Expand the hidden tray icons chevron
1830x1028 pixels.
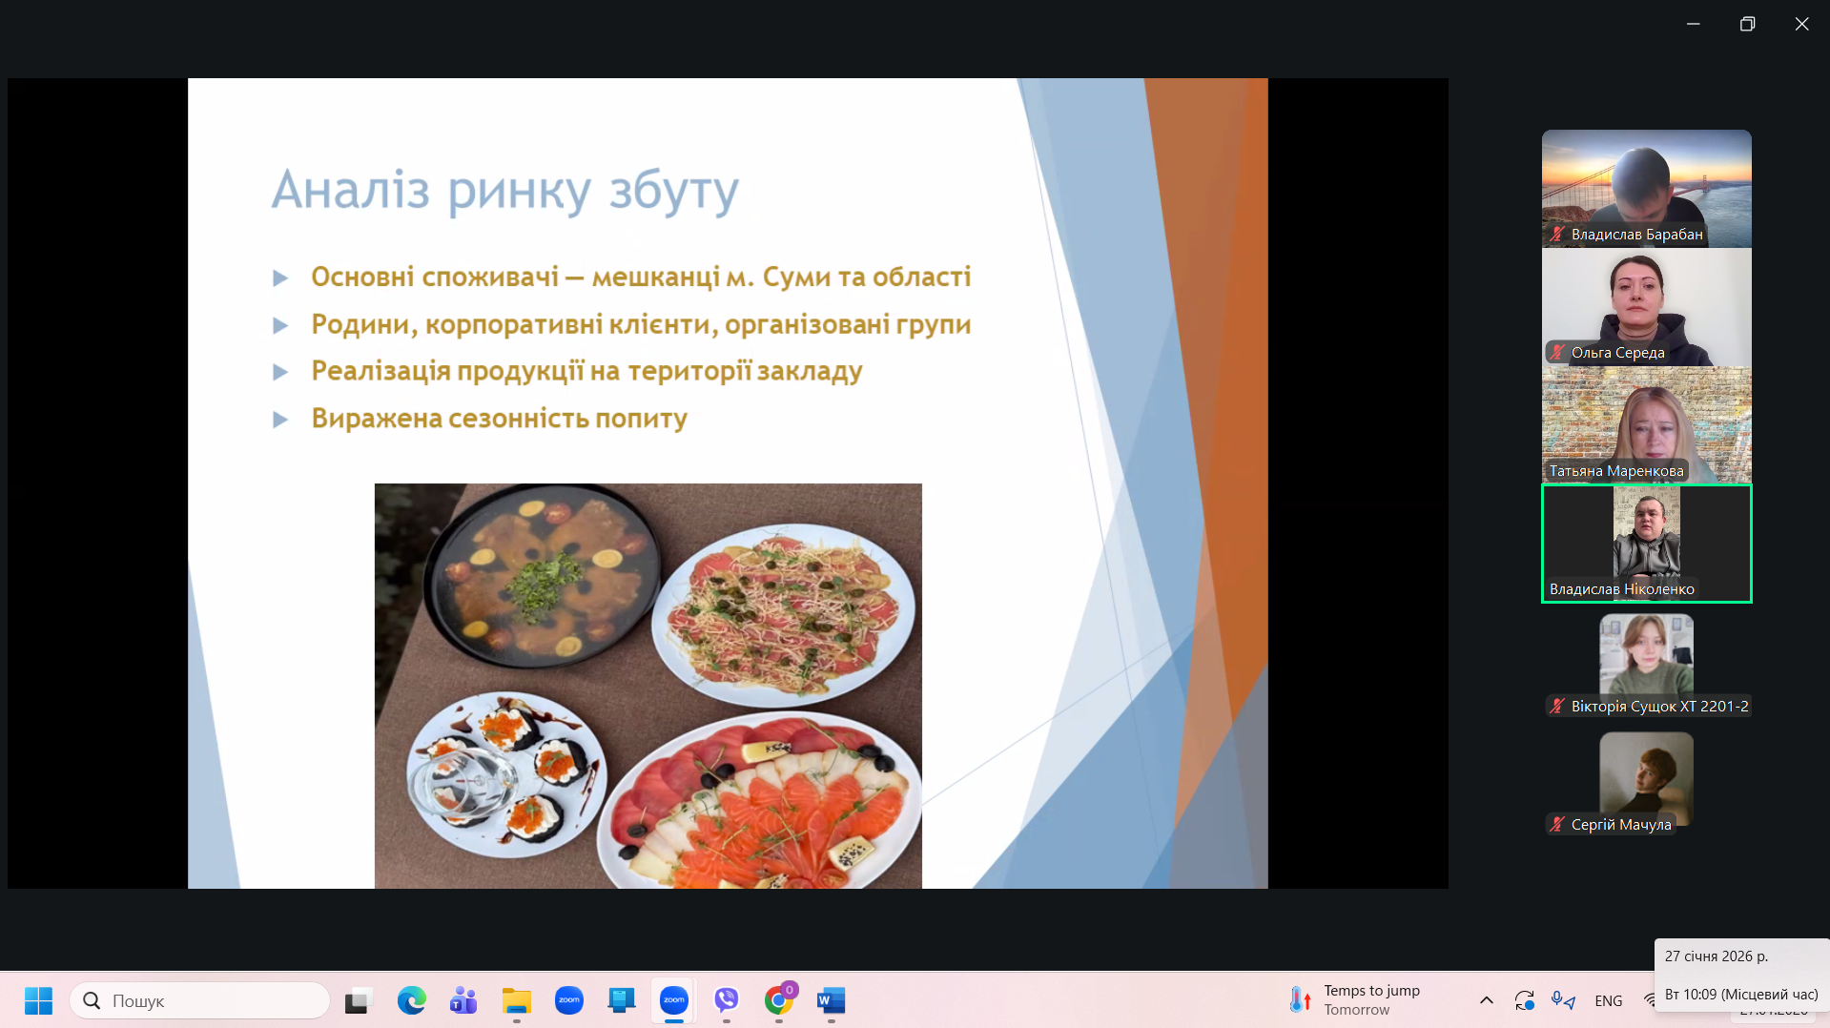1486,1000
